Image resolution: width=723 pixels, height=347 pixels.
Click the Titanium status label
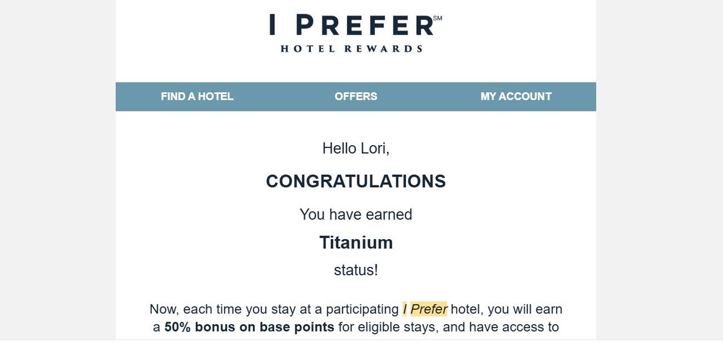tap(355, 243)
